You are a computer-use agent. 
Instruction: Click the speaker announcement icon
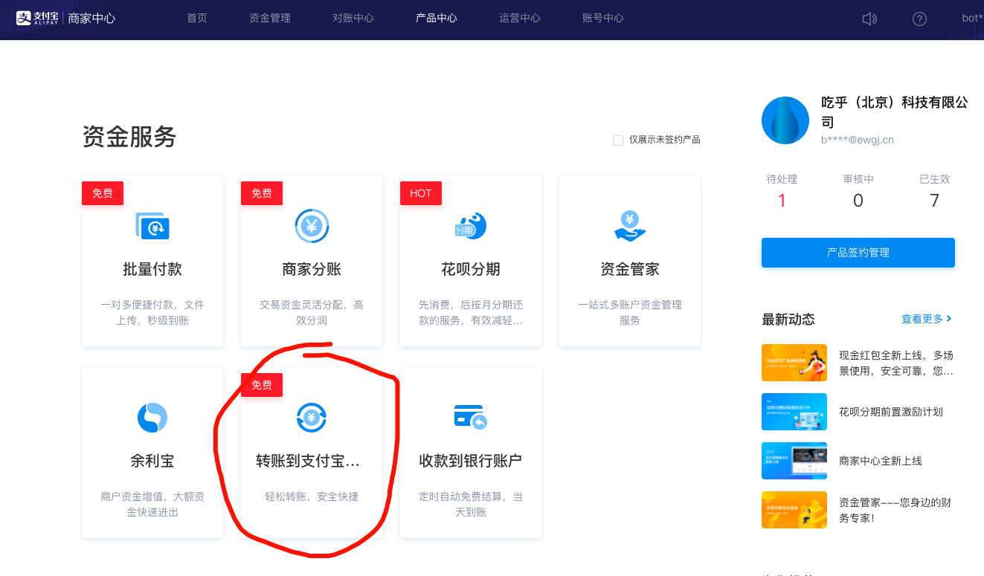point(869,19)
